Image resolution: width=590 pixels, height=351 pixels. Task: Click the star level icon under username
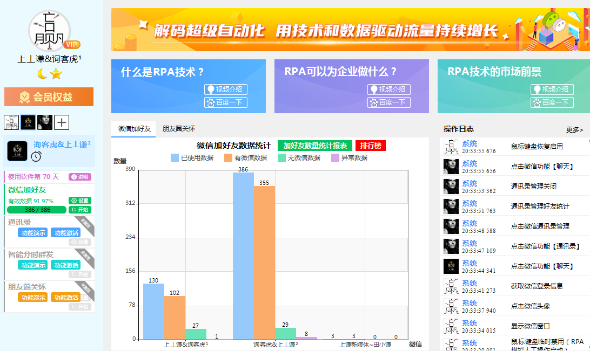[56, 74]
